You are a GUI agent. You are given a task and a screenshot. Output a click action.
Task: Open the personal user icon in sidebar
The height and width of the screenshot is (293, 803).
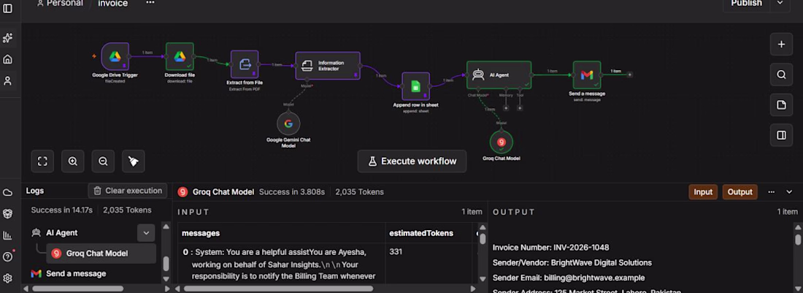pos(8,81)
